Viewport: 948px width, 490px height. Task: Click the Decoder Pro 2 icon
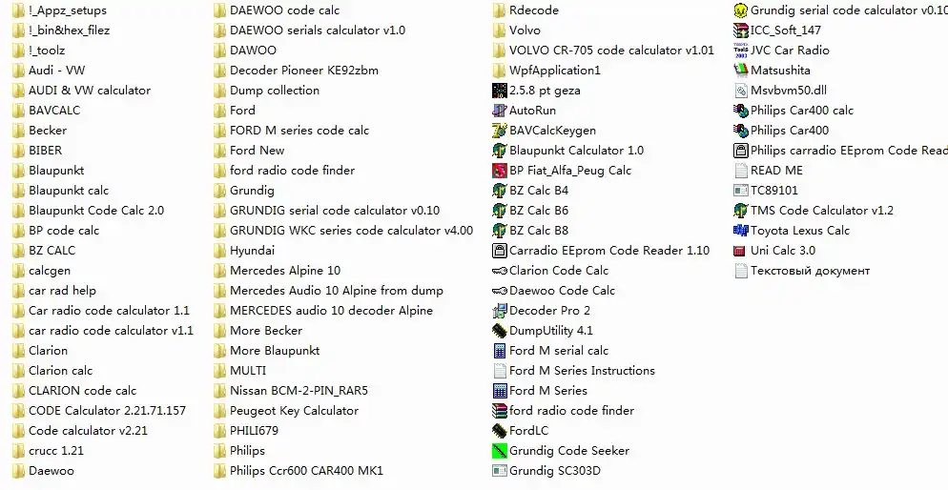500,311
